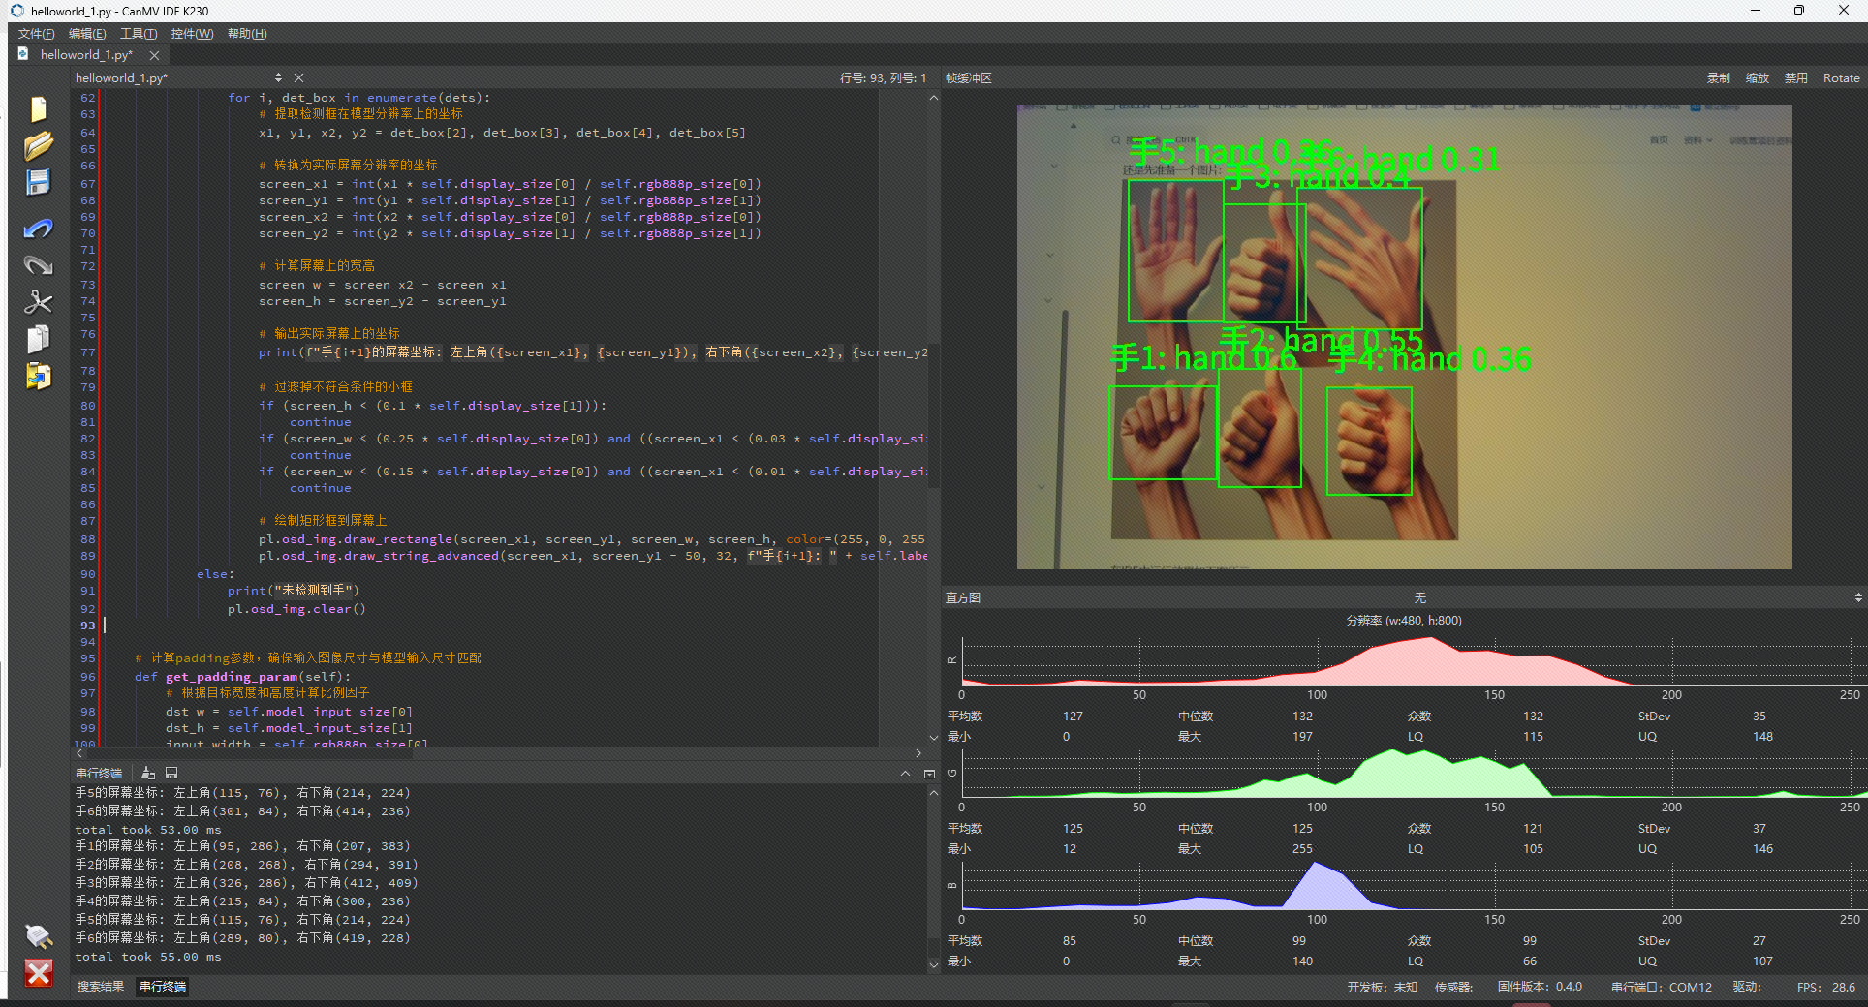The height and width of the screenshot is (1007, 1868).
Task: Click the 传感器: status entry
Action: coord(1453,988)
